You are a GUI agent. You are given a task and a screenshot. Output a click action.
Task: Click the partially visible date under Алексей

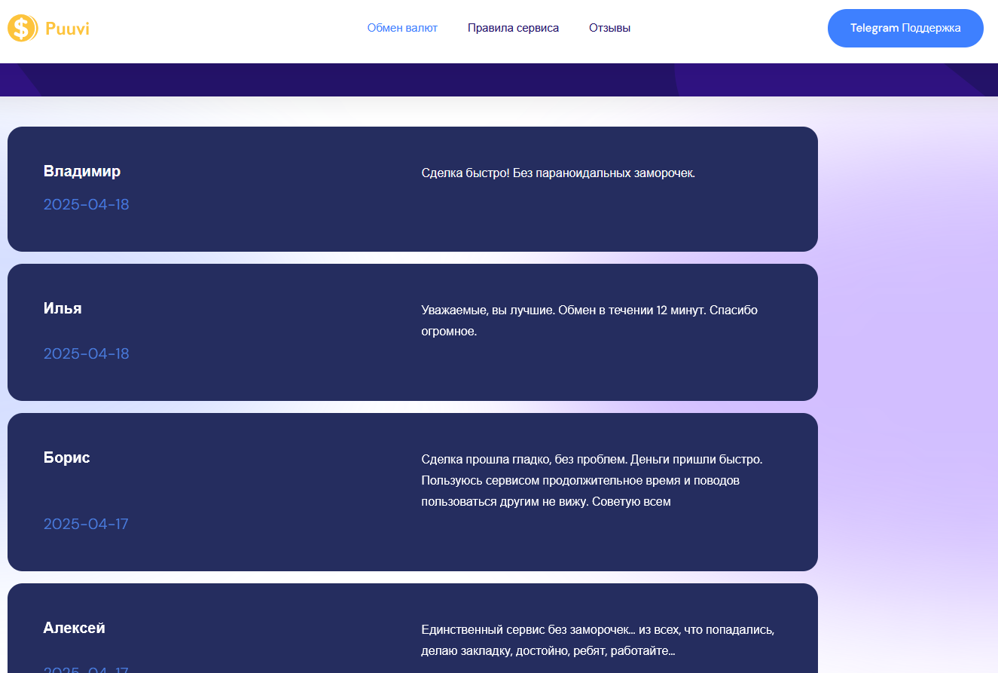(86, 669)
